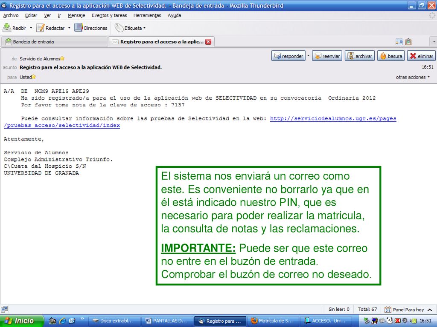
Task: Click the panda antivirus tray icon
Action: point(390,321)
